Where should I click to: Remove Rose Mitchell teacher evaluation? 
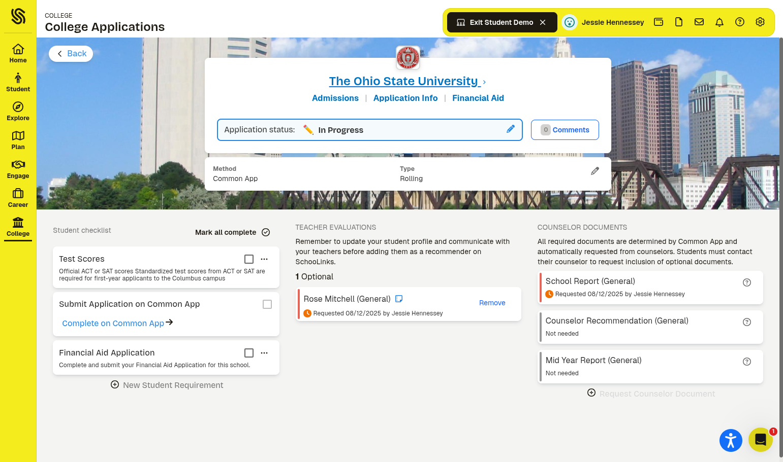(x=492, y=303)
